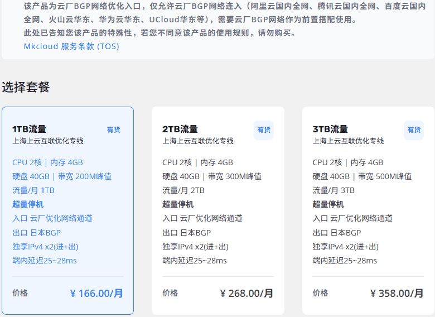Click CPU 2核 | 内存 4GB in the 2TB card

coord(197,162)
